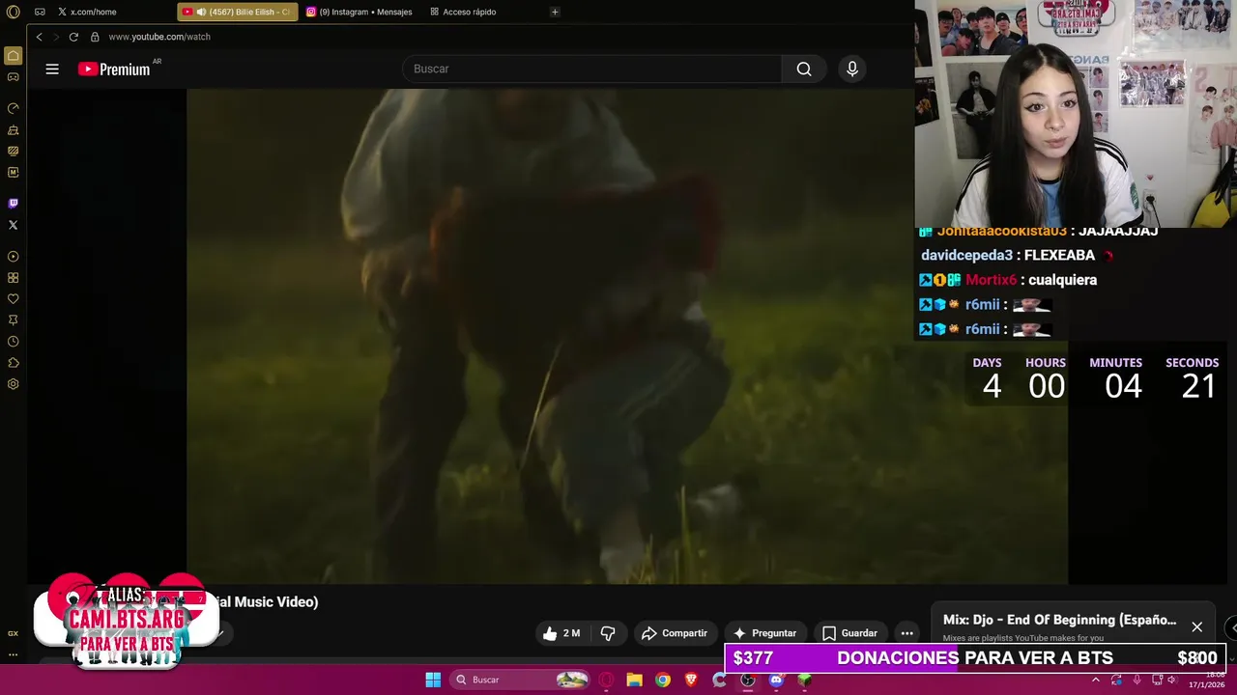Open sidebar extensions cube icon

point(14,363)
